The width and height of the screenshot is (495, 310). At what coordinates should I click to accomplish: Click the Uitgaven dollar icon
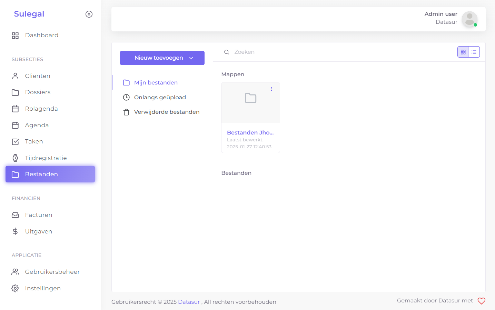coord(15,231)
